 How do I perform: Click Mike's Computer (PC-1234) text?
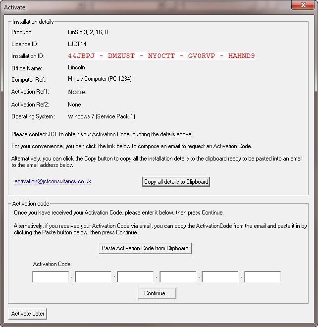click(100, 79)
